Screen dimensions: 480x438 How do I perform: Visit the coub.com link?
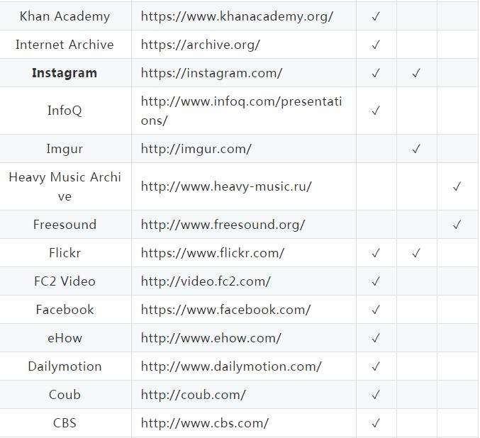point(193,395)
